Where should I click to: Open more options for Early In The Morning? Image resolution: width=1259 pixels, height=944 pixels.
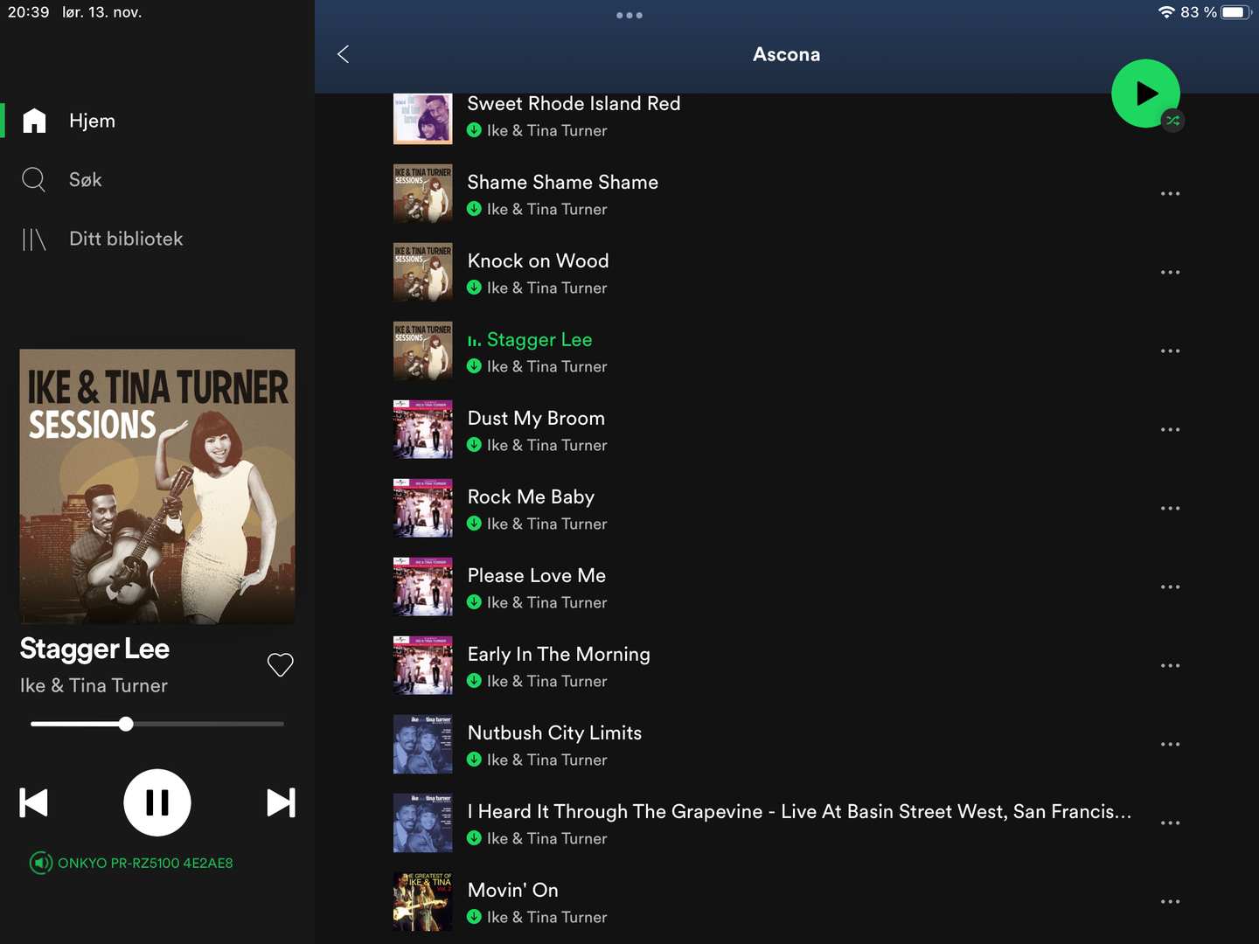click(x=1170, y=665)
